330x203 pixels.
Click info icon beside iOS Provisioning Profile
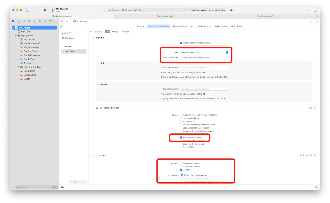point(204,73)
